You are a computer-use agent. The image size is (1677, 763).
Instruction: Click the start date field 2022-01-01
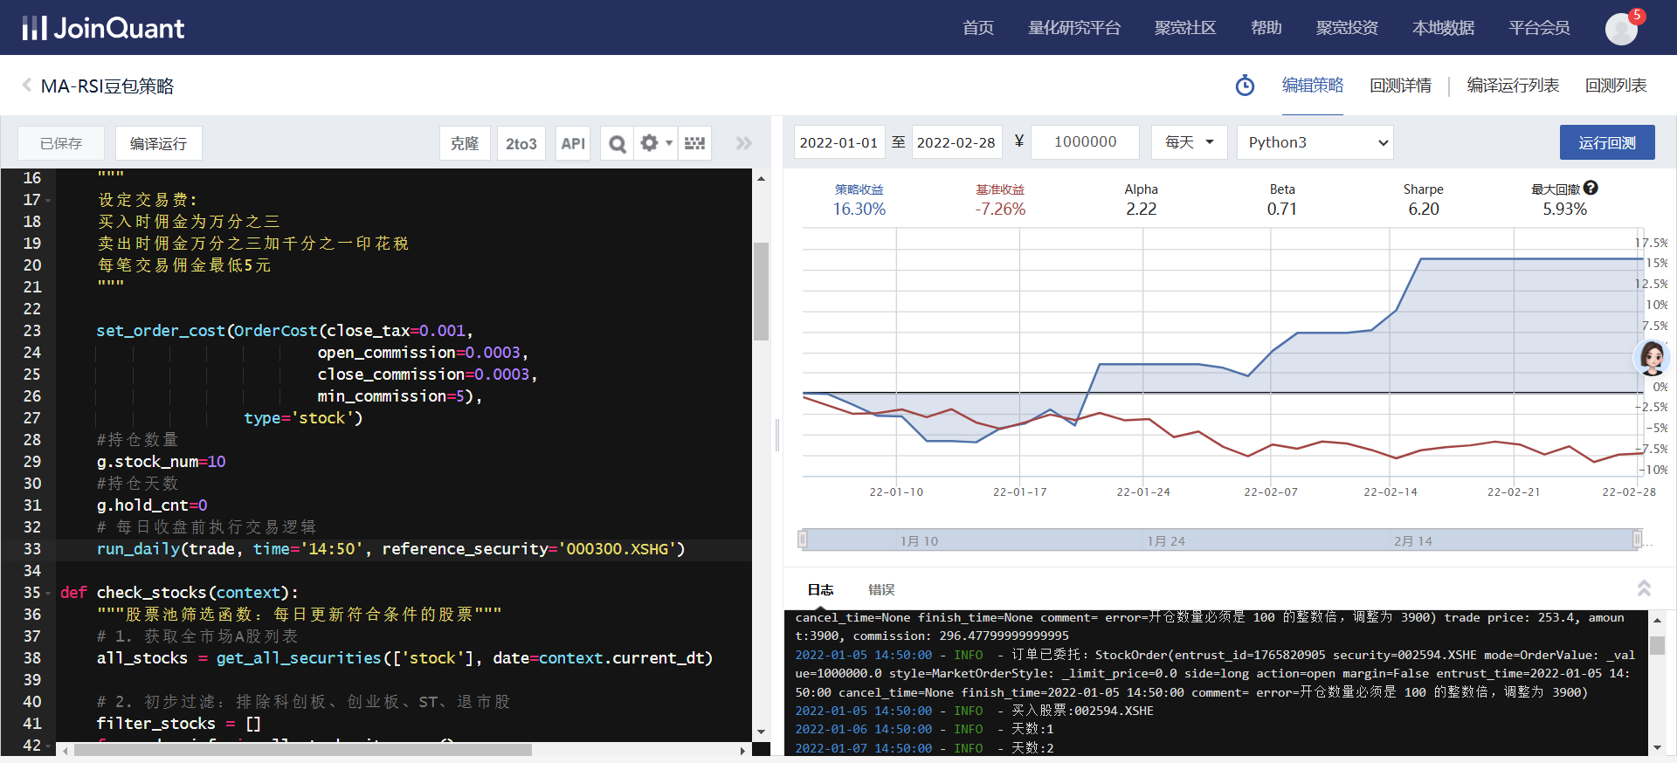(838, 142)
